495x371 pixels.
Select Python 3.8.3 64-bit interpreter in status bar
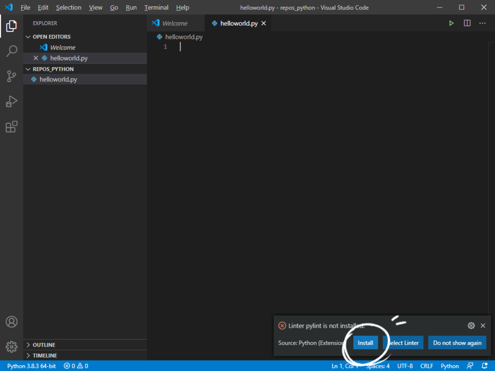coord(31,366)
